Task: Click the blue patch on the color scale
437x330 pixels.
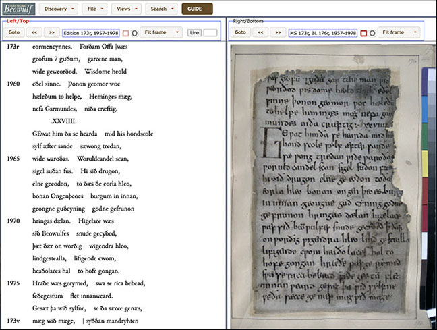Action: pos(425,109)
